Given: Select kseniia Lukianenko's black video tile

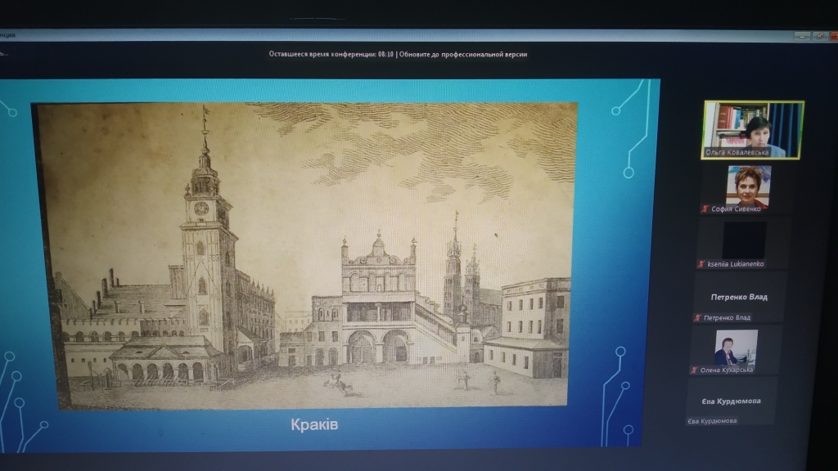Looking at the screenshot, I should tap(744, 240).
